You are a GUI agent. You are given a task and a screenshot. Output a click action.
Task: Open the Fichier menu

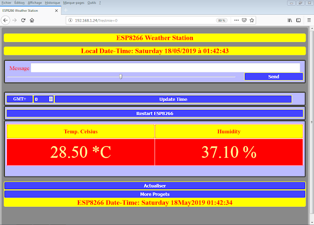point(6,3)
